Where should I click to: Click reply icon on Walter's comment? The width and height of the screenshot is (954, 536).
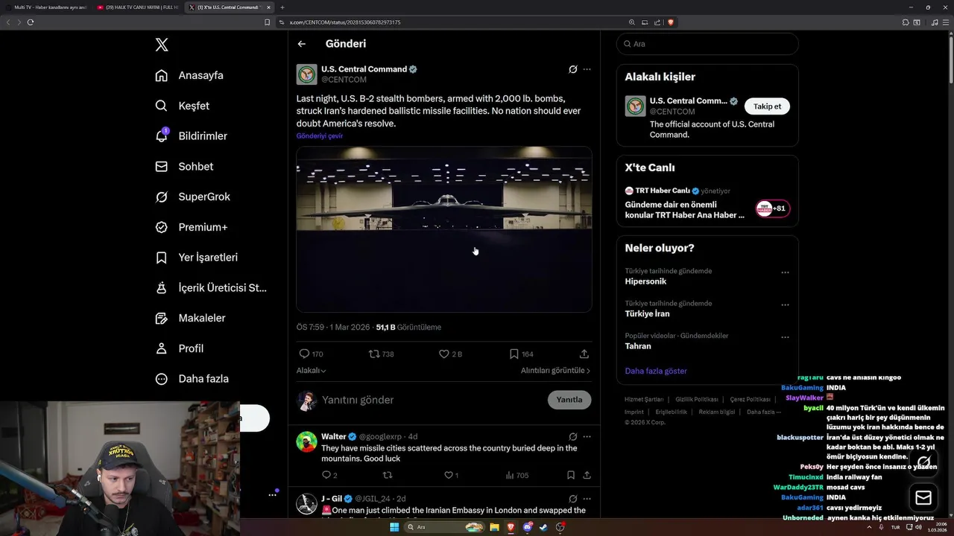pyautogui.click(x=326, y=475)
